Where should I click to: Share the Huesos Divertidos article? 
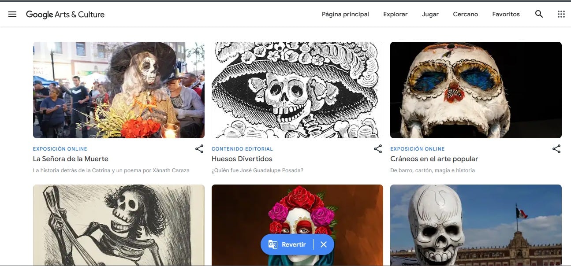[x=378, y=149]
